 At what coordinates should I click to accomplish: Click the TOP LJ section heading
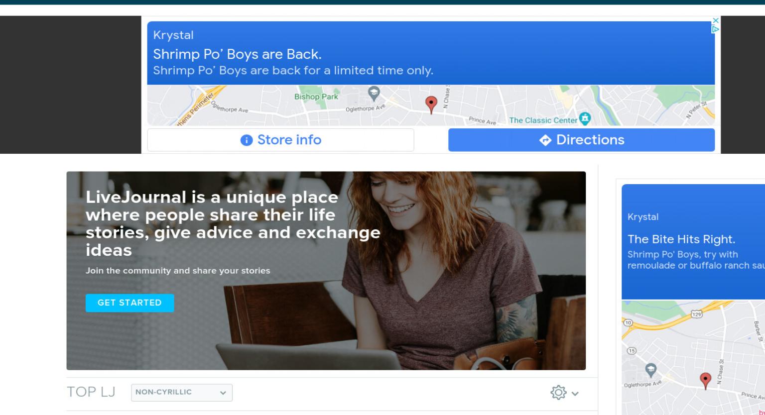[91, 392]
